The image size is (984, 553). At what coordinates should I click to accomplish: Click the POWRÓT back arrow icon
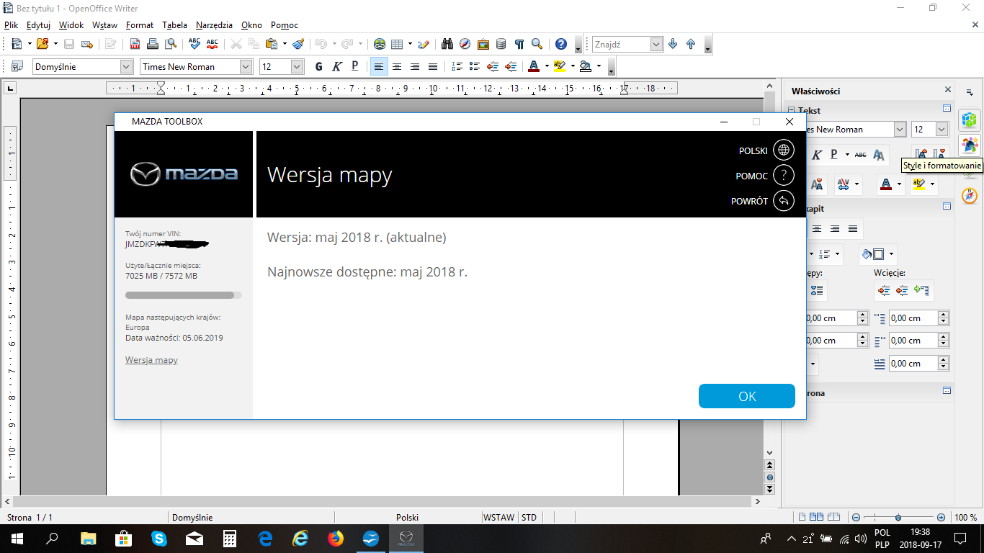pos(784,201)
